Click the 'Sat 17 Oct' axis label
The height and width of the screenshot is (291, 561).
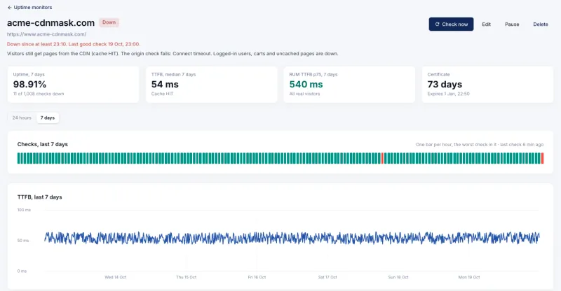coord(327,277)
